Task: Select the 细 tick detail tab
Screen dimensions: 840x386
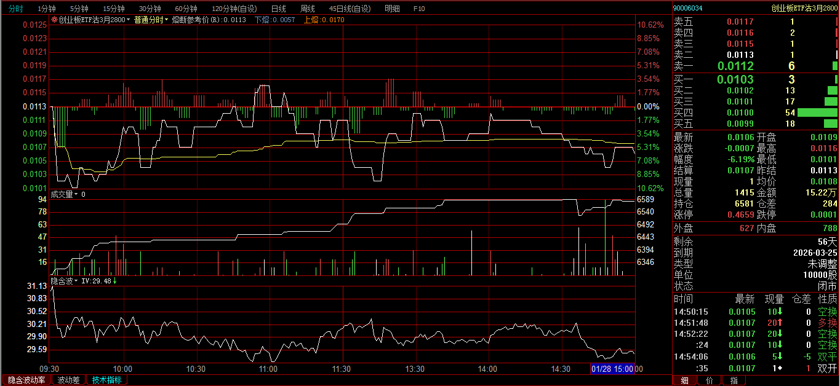Action: tap(684, 380)
